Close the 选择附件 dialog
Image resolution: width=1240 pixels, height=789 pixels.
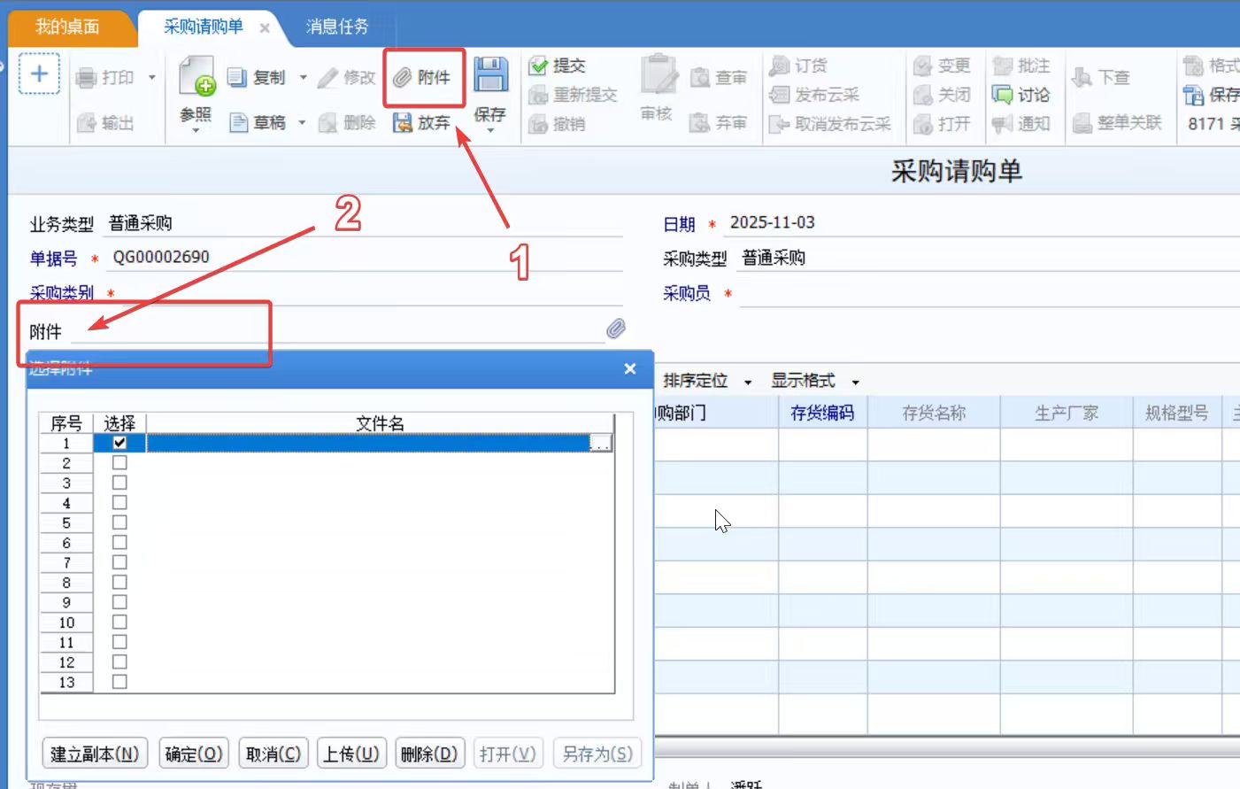630,368
